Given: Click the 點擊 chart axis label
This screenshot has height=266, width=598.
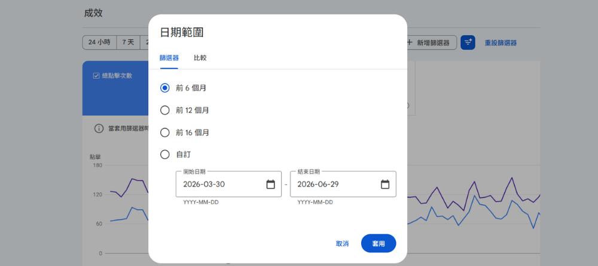Looking at the screenshot, I should coord(95,157).
